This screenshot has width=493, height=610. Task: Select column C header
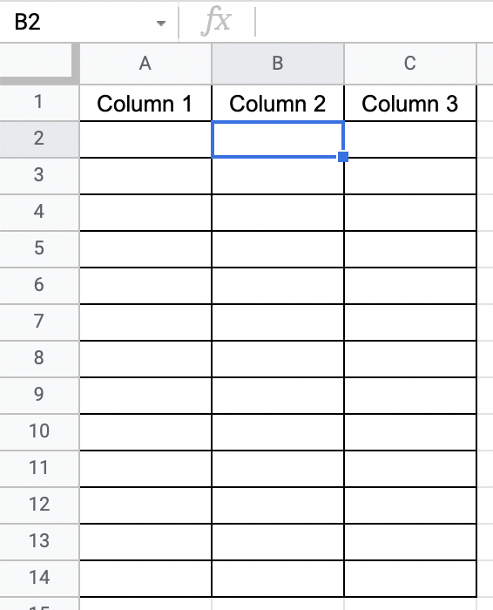[x=410, y=64]
